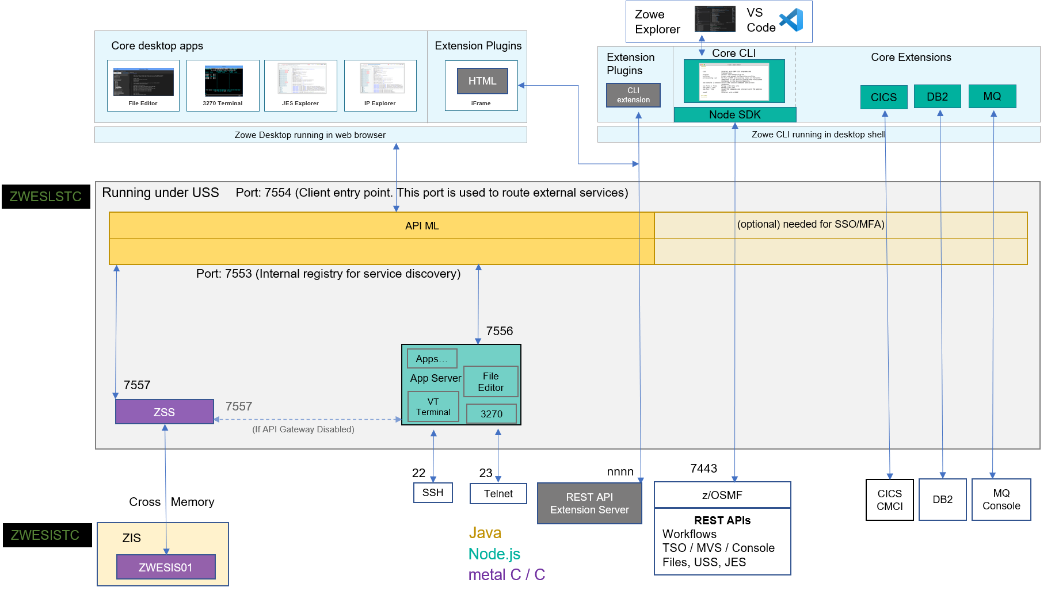Image resolution: width=1055 pixels, height=591 pixels.
Task: Expand the REST APIs list under z/OSMF
Action: [722, 541]
